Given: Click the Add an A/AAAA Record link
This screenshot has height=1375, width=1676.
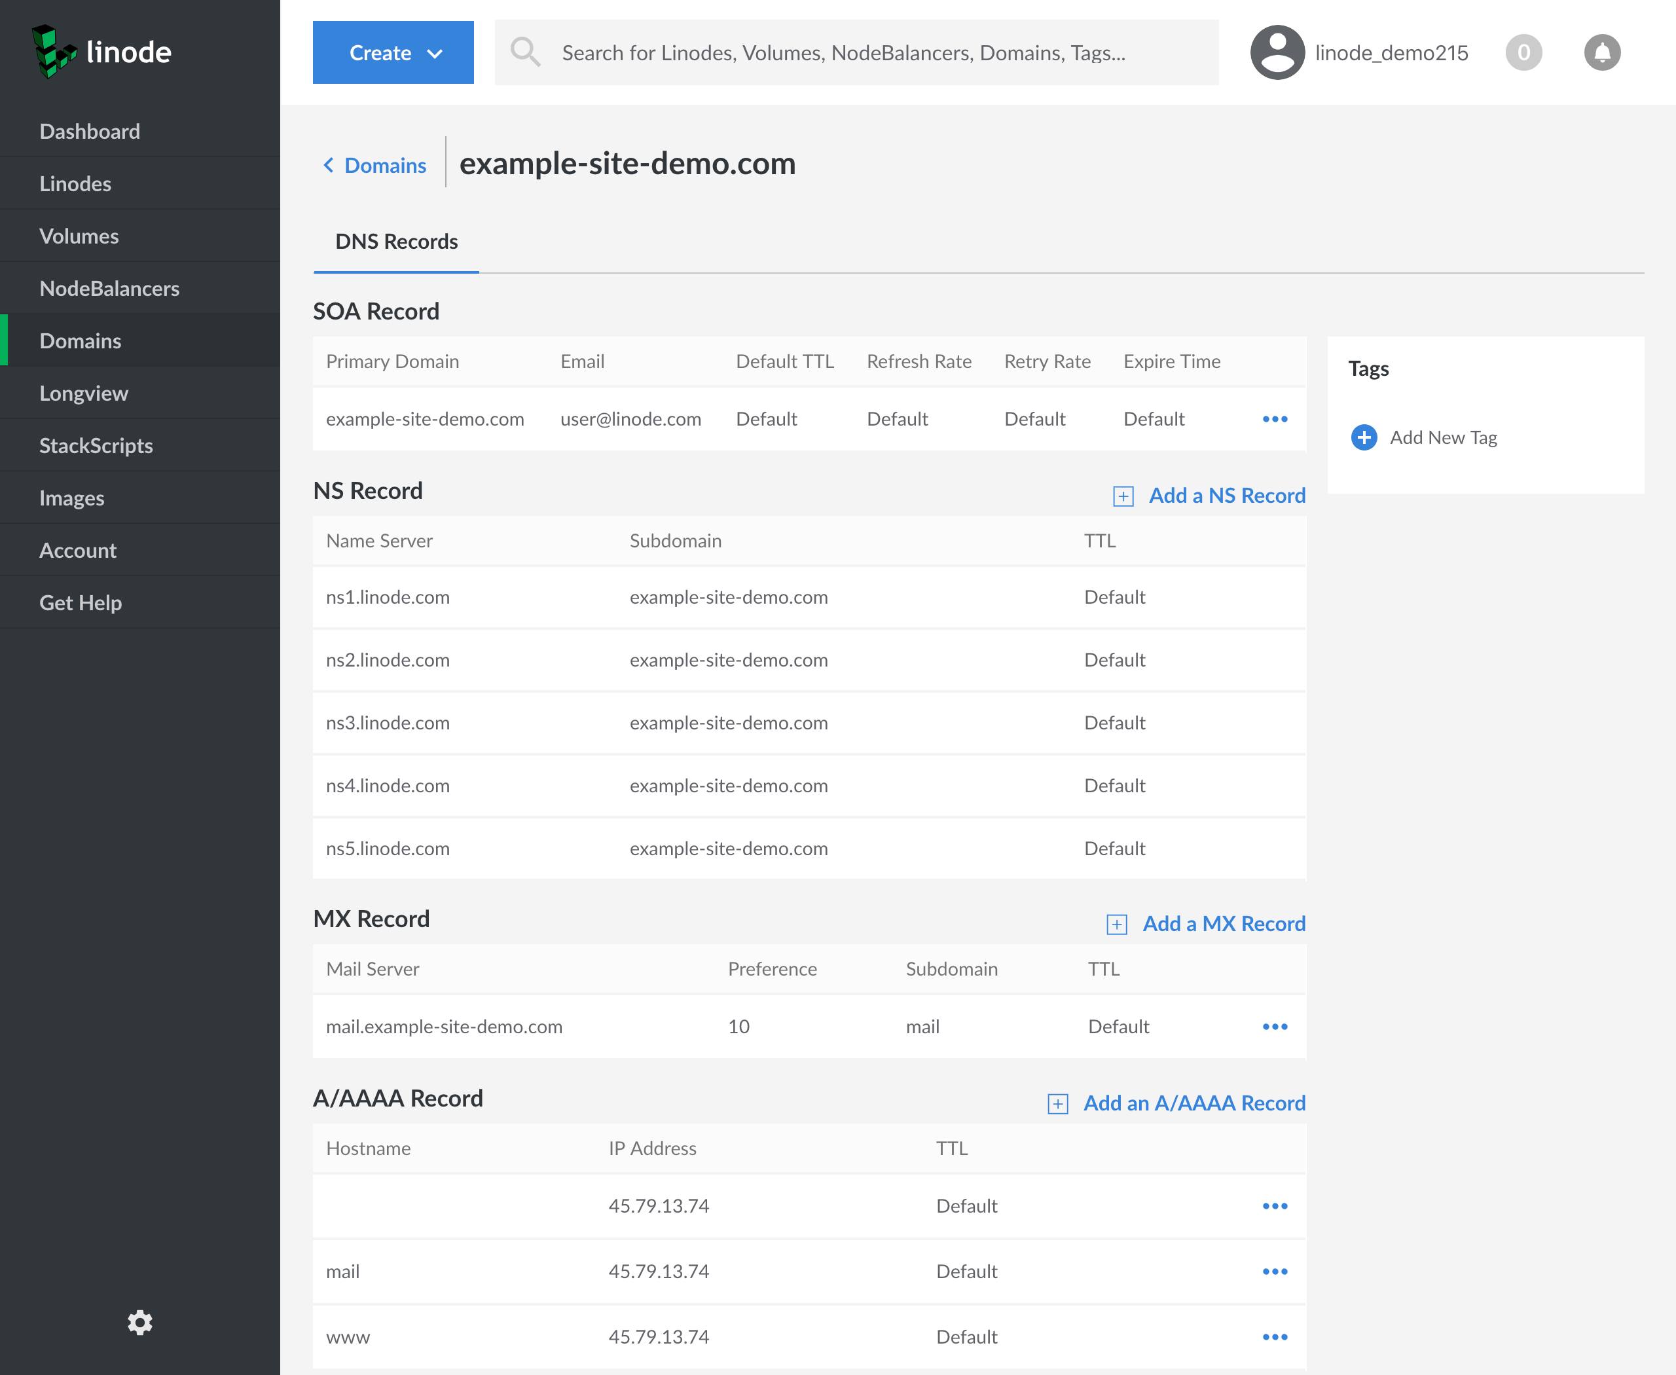Looking at the screenshot, I should (1193, 1102).
